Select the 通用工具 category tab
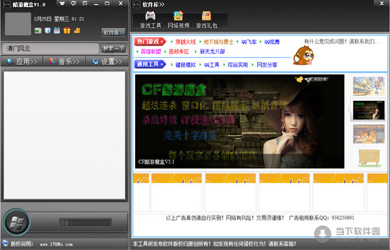The width and height of the screenshot is (390, 250). click(150, 64)
